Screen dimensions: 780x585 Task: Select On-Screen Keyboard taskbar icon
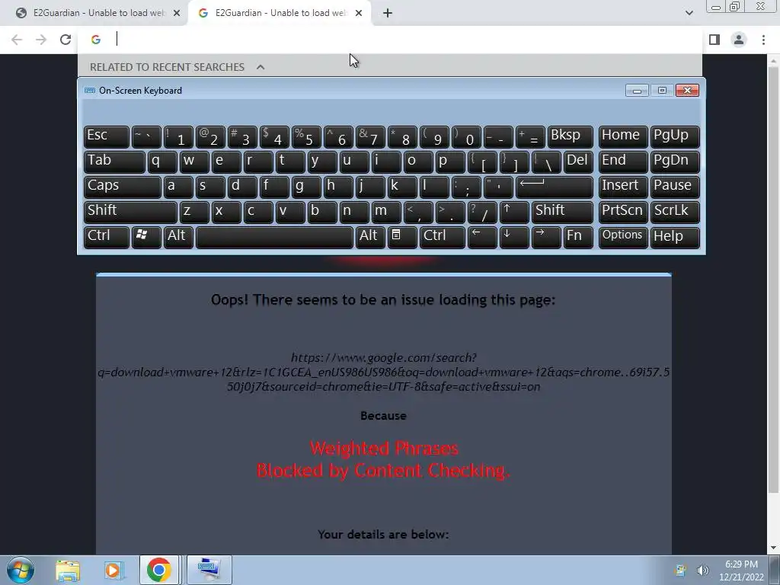tap(209, 570)
